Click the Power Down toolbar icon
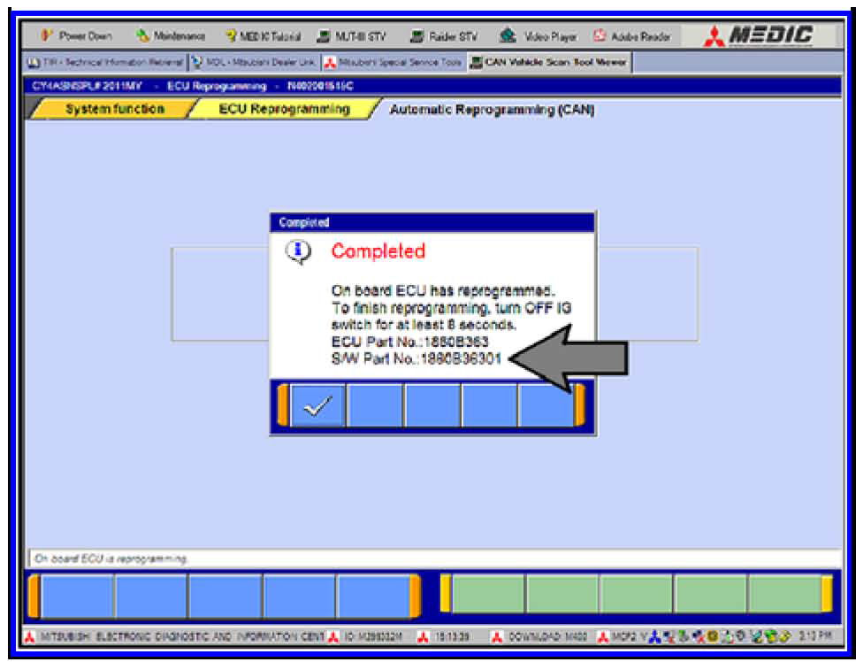Image resolution: width=856 pixels, height=662 pixels. coord(77,36)
